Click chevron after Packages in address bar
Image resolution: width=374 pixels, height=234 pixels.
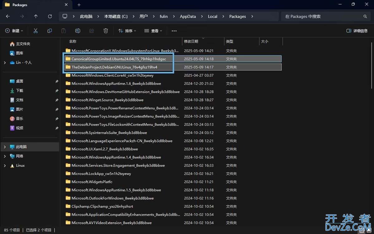point(252,16)
